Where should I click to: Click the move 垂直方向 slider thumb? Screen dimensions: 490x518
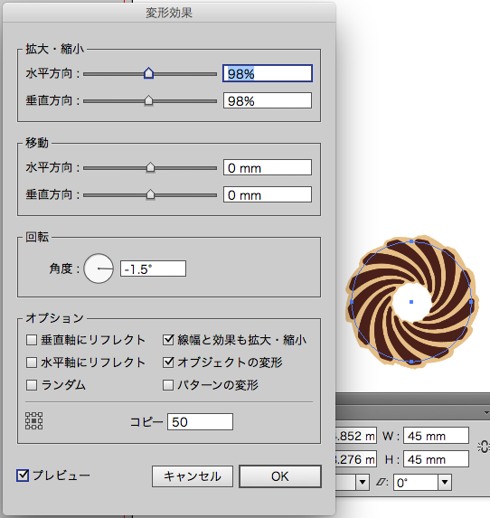(150, 194)
